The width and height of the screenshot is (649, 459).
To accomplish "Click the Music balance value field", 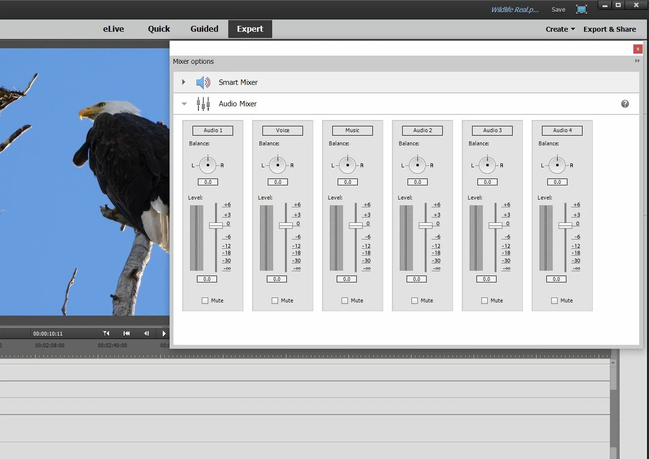I will coord(347,182).
